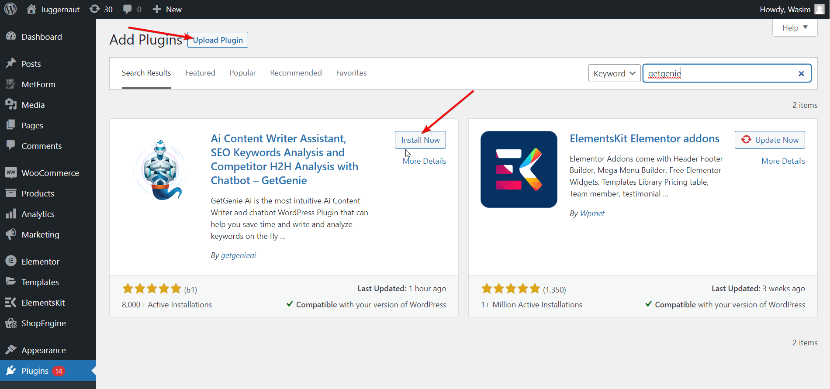Click the Dashboard gauge icon
Screen dimensions: 830x389
(11, 36)
